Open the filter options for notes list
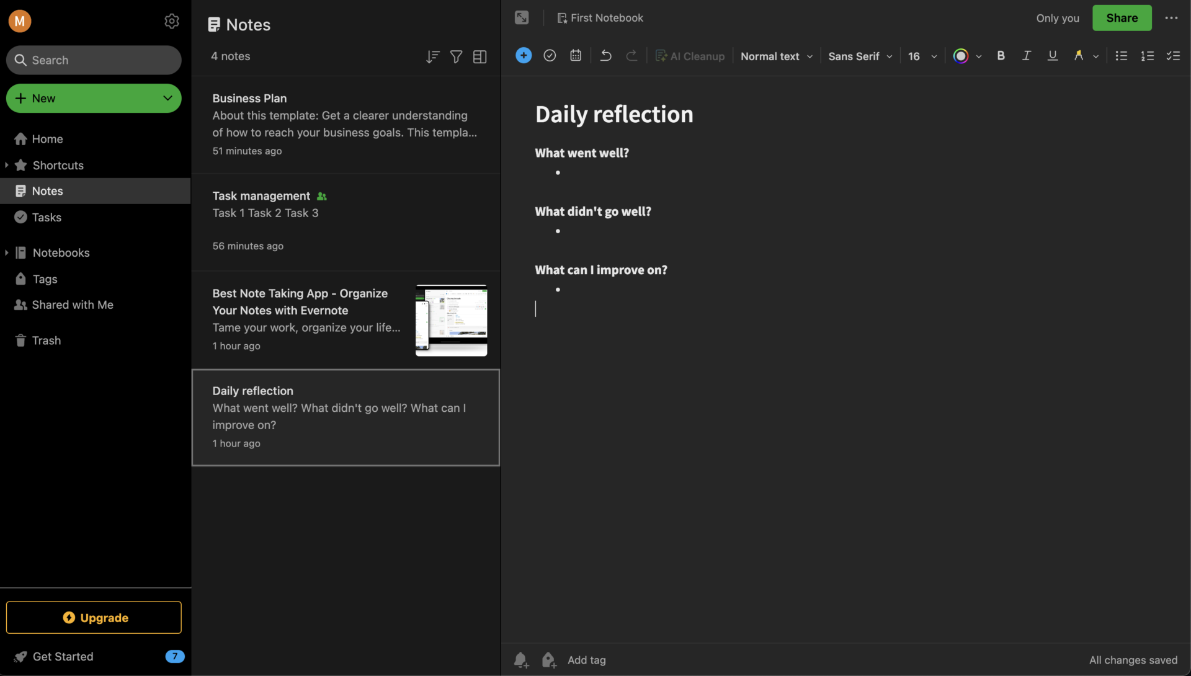The image size is (1191, 676). (457, 56)
